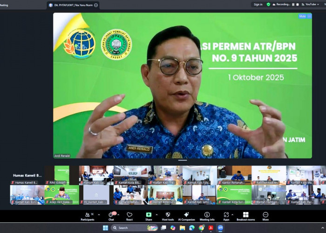Open the Apps panel

(x=226, y=216)
